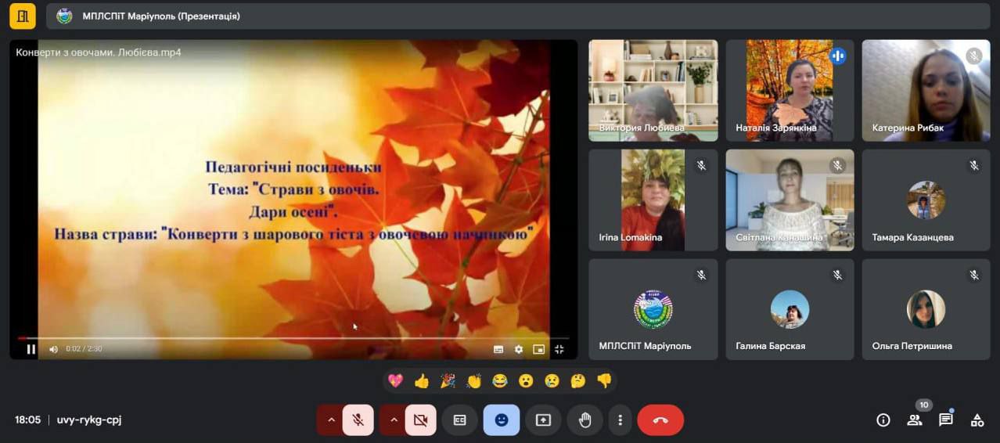Image resolution: width=1000 pixels, height=443 pixels.
Task: Click the raise hand icon
Action: (x=585, y=420)
